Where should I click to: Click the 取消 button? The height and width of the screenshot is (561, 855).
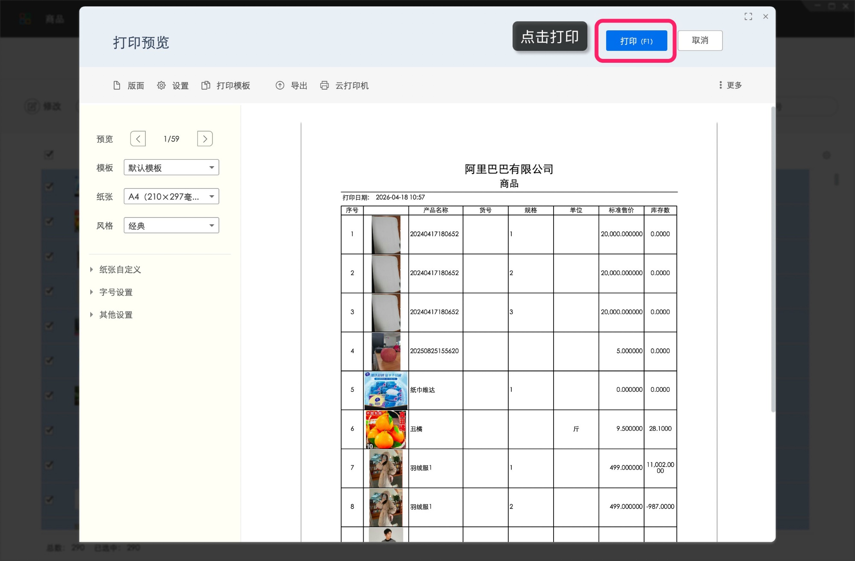pyautogui.click(x=700, y=41)
